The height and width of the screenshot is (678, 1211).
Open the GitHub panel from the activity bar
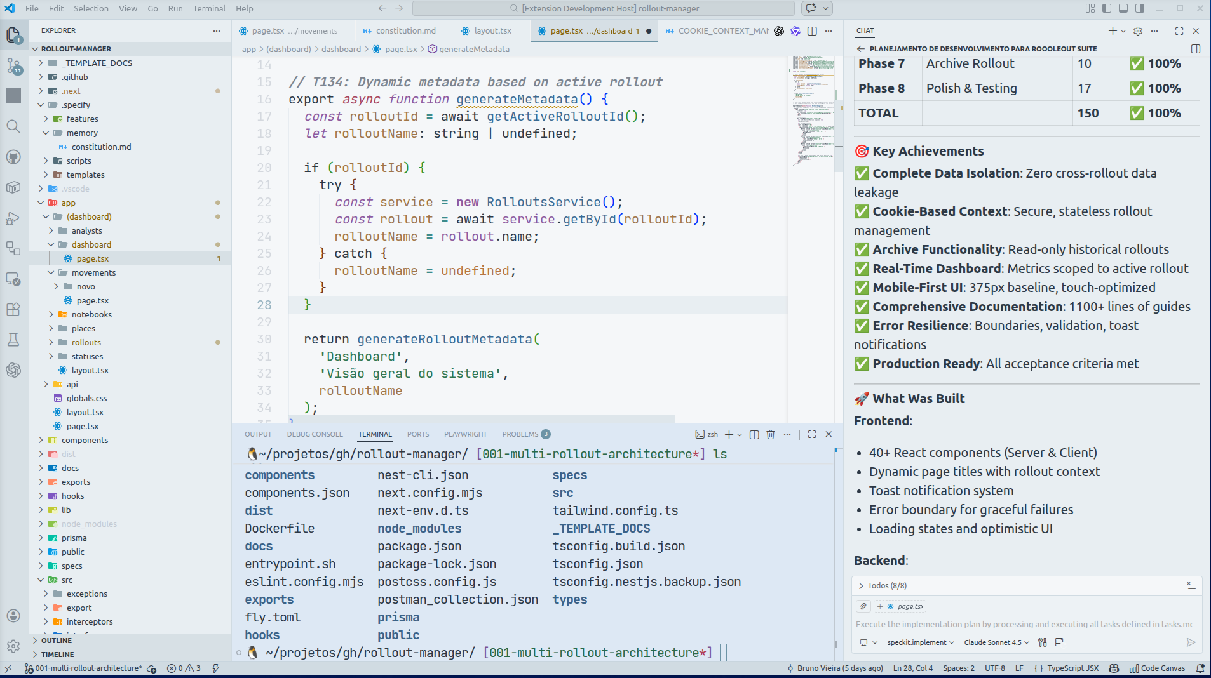tap(13, 157)
